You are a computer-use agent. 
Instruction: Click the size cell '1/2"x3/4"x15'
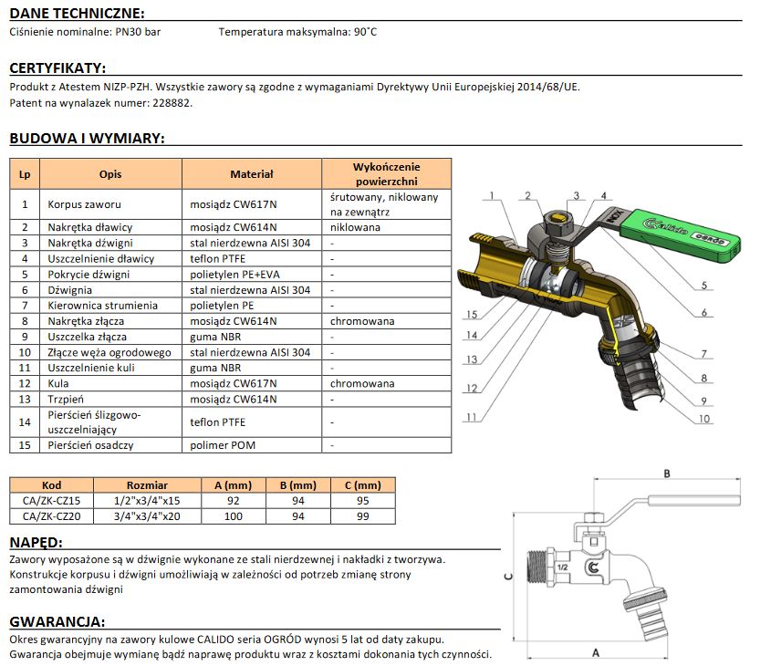click(x=147, y=501)
